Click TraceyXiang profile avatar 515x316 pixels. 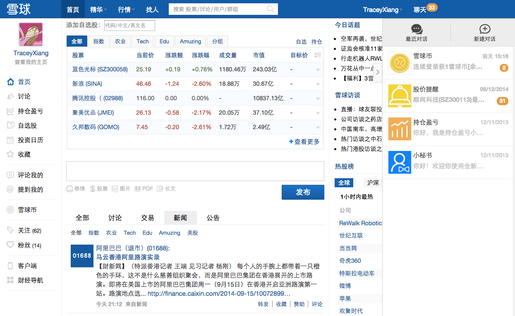pyautogui.click(x=31, y=35)
